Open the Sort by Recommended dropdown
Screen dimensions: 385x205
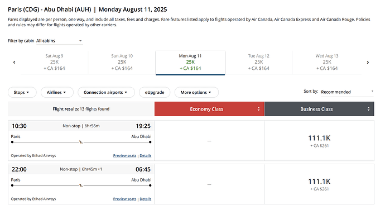pyautogui.click(x=347, y=92)
